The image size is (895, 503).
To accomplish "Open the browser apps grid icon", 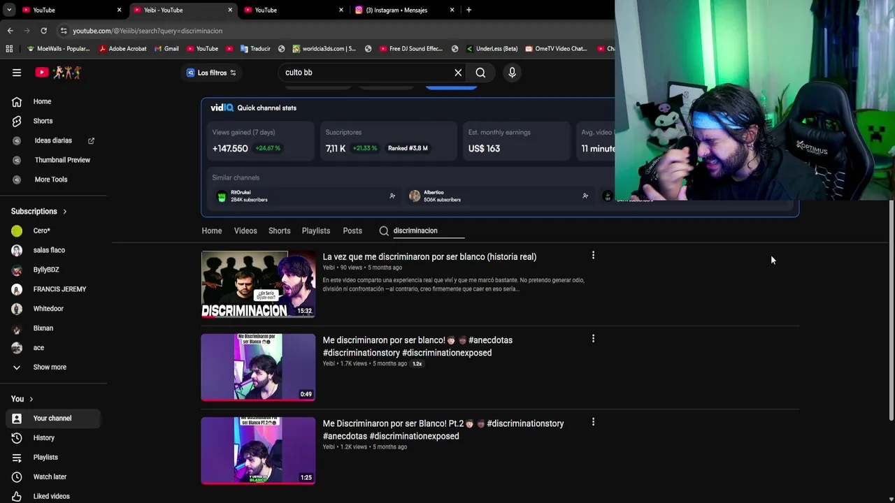I will 9,49.
